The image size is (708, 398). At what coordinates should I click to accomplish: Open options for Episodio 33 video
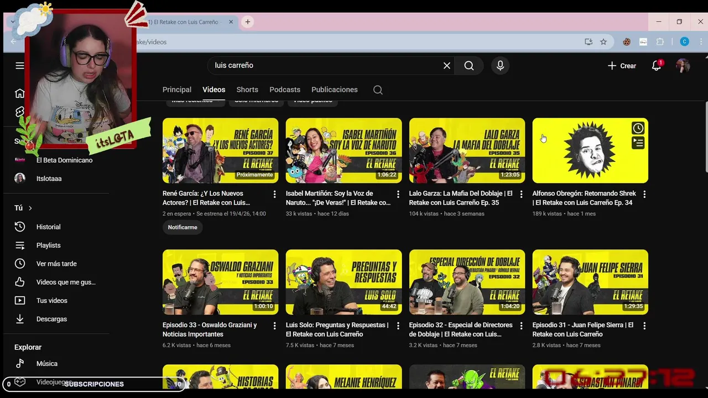coord(274,326)
